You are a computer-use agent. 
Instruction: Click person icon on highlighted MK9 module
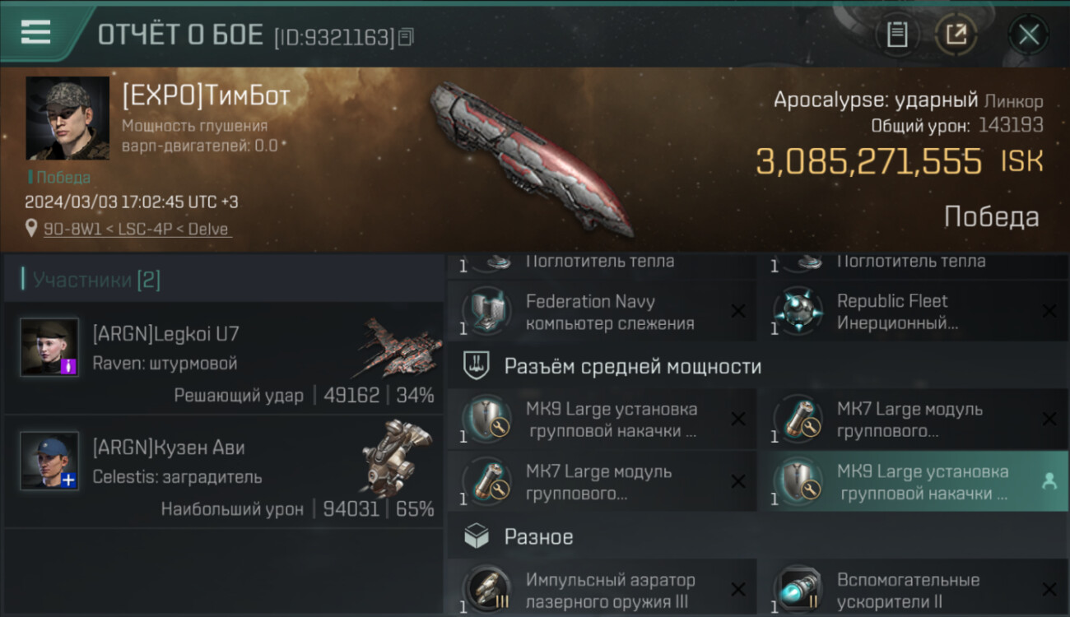click(x=1049, y=482)
